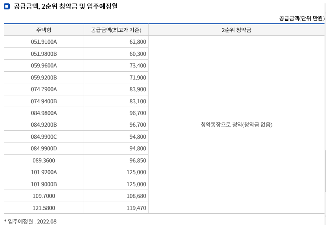
Task: Click the '공급금액(최고가 기준)' column header
Action: 116,30
